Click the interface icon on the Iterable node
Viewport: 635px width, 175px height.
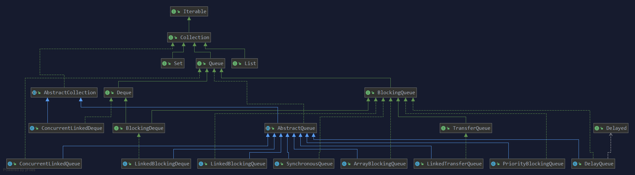174,12
